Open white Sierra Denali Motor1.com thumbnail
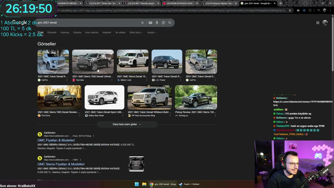Screen dimensions: 334x188 click(x=133, y=62)
